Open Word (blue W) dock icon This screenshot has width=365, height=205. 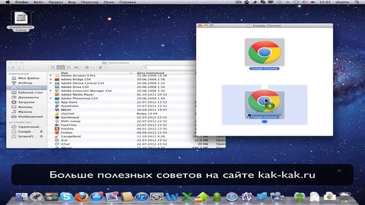tap(172, 196)
